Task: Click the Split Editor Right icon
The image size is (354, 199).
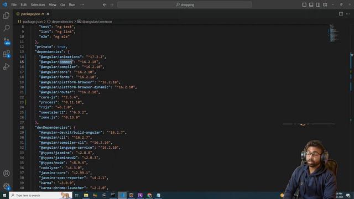Action: point(341,14)
